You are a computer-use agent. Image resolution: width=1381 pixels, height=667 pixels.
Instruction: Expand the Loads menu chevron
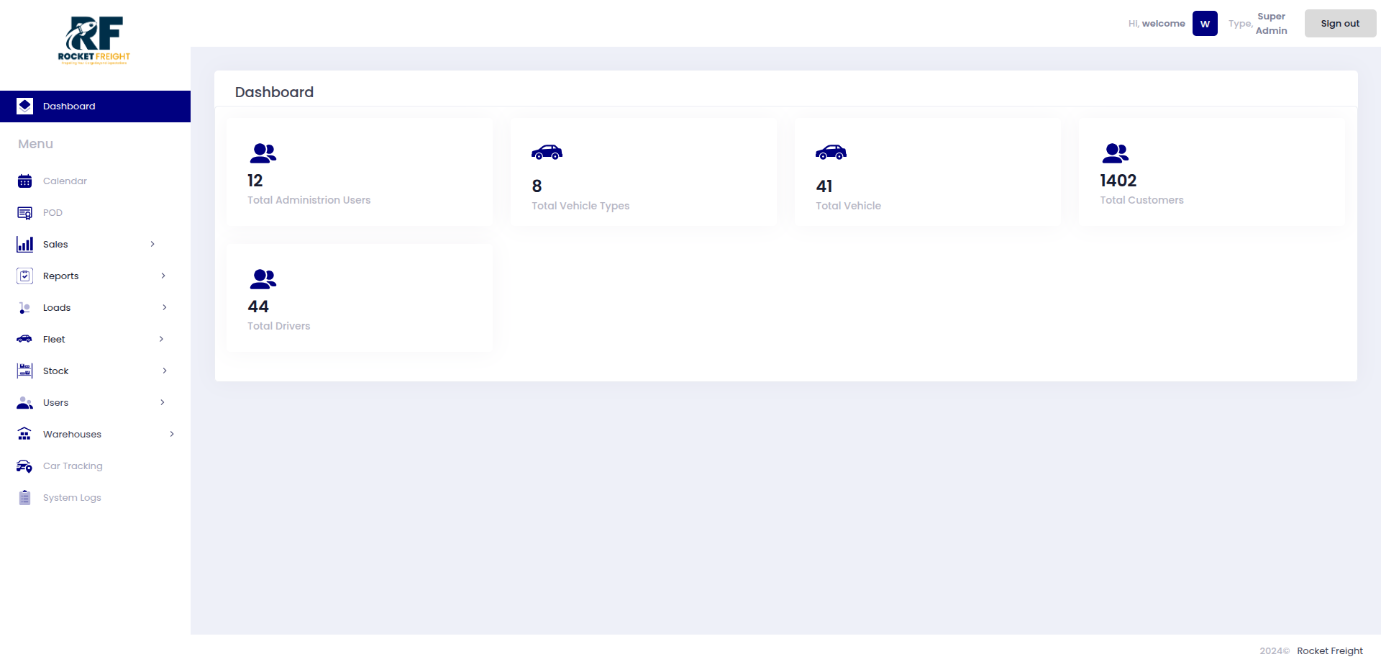(165, 307)
